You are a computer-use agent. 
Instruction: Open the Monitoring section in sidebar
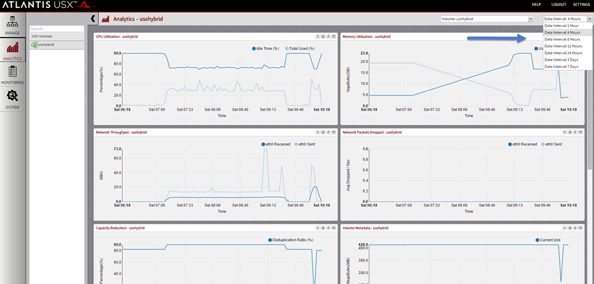click(13, 74)
